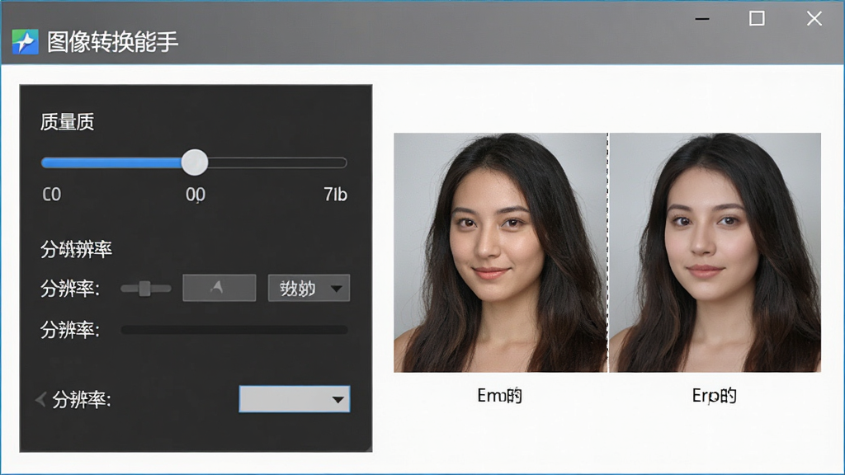Click the 00 value under the slider handle
Screen dimensions: 845x475
point(196,194)
